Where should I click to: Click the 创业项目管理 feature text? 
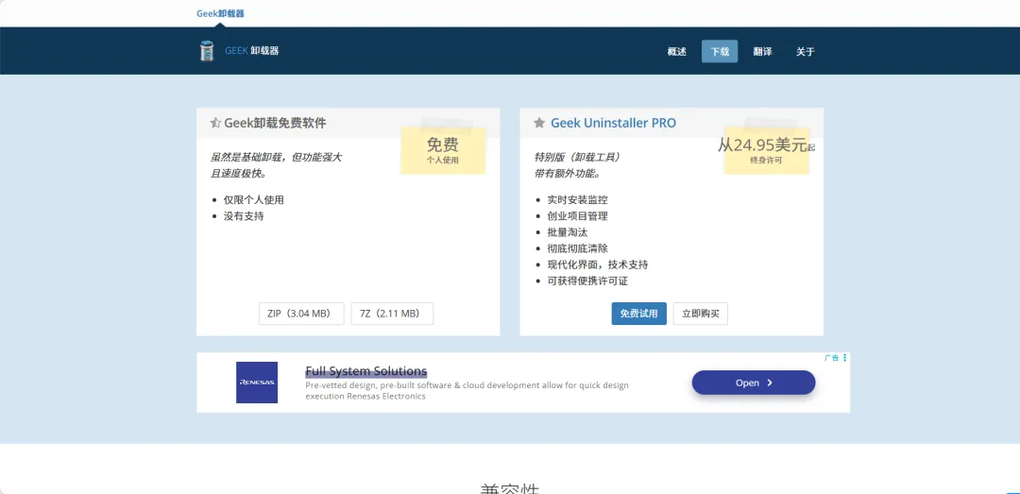[x=578, y=216]
